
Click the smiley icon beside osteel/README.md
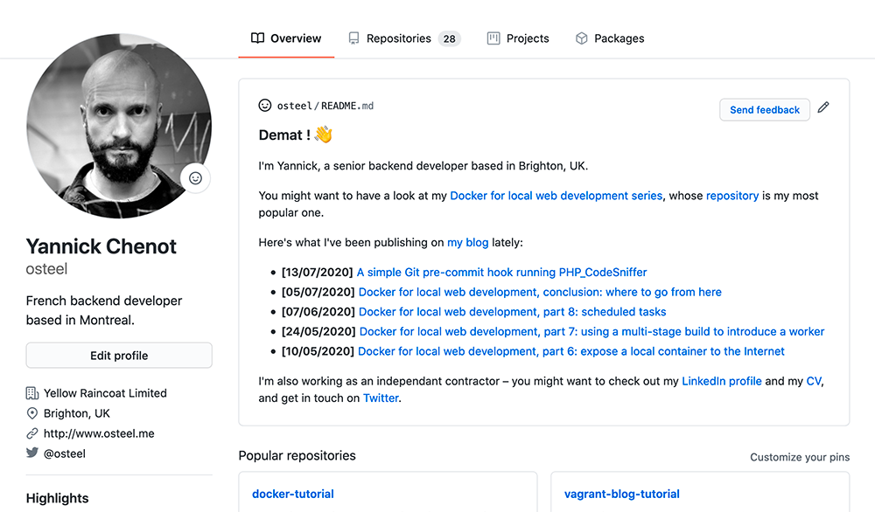tap(265, 106)
